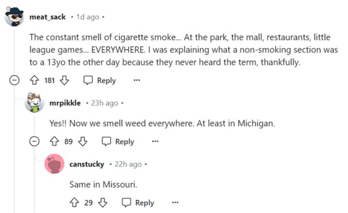Collapse meat_sack's comment thread
348x213 pixels.
[14, 80]
